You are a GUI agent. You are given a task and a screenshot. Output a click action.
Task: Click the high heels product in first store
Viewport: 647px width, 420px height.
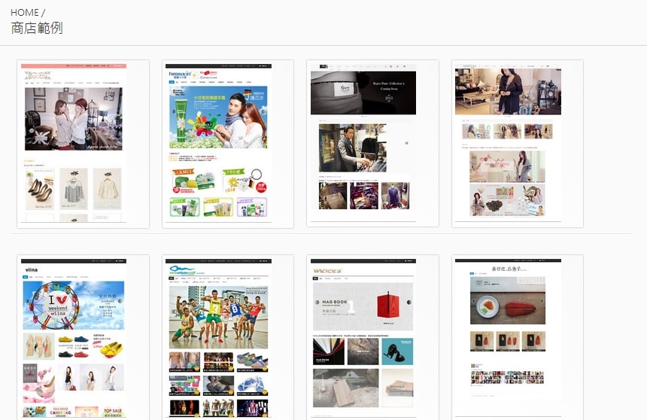pyautogui.click(x=40, y=189)
